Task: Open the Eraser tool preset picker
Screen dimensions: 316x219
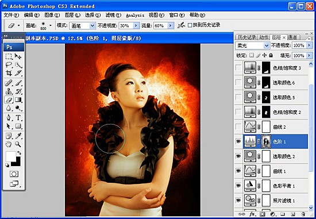Action: click(14, 25)
